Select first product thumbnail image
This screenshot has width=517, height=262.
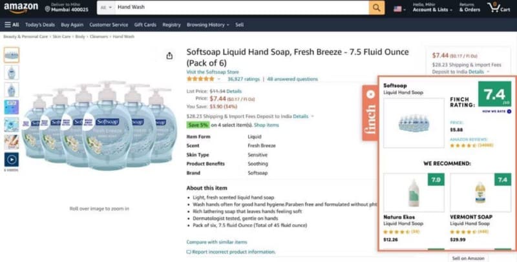pyautogui.click(x=12, y=55)
